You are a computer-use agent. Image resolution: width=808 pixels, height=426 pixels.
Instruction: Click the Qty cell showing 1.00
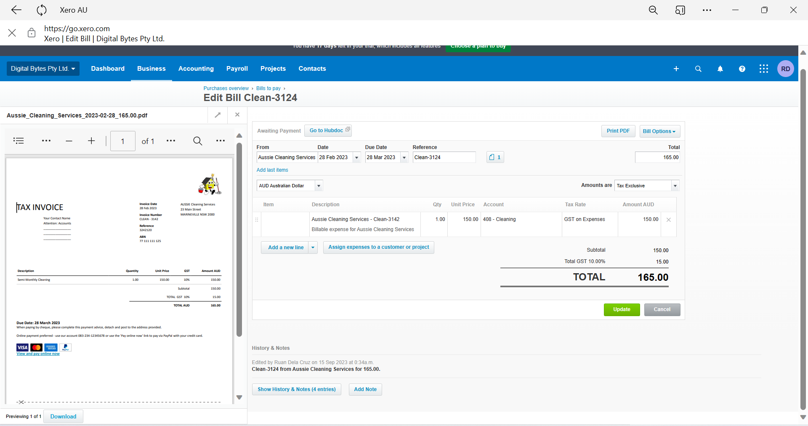(x=434, y=224)
